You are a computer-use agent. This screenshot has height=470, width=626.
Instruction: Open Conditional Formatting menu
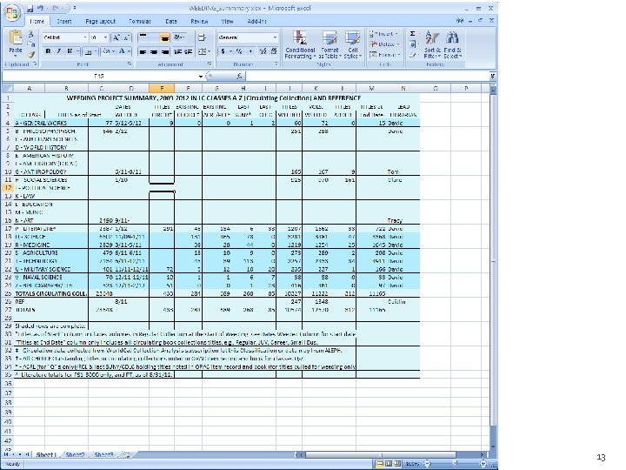(300, 44)
